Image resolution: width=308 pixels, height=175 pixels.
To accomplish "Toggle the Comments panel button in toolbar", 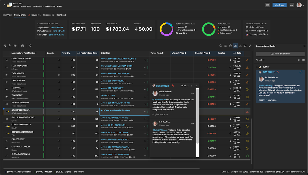I will coord(235,46).
